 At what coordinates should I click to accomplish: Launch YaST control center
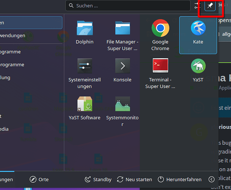coord(198,71)
